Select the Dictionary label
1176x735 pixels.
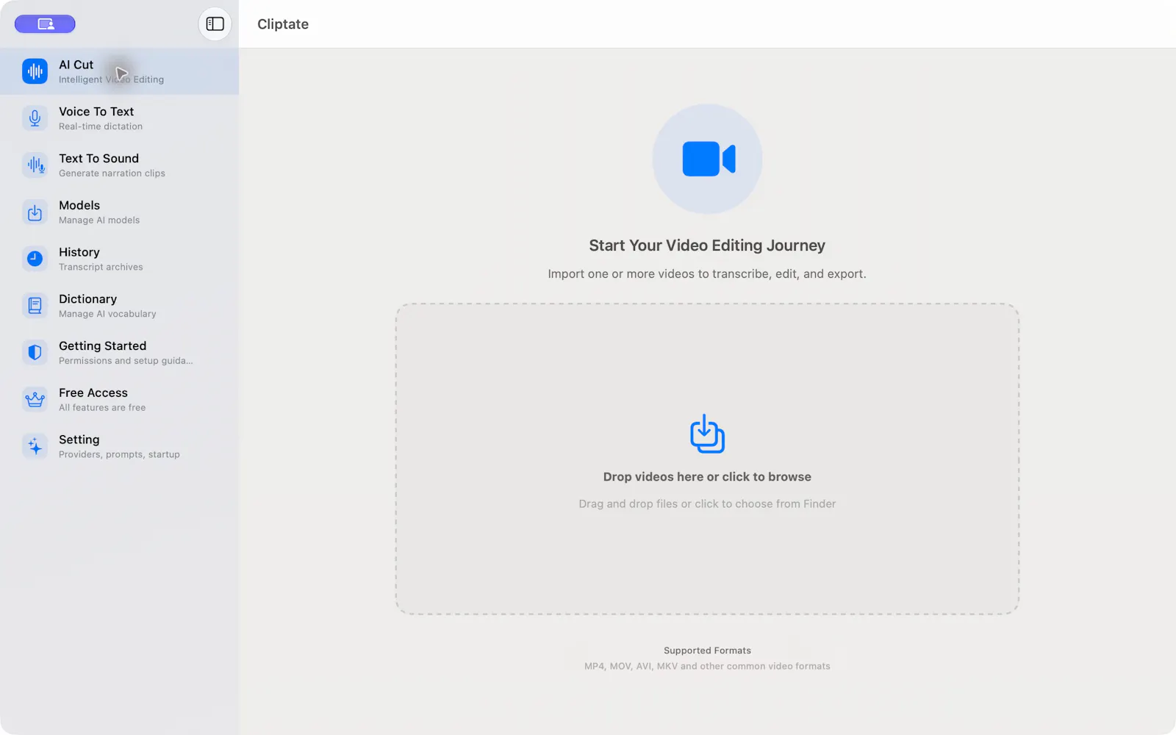[x=87, y=299]
